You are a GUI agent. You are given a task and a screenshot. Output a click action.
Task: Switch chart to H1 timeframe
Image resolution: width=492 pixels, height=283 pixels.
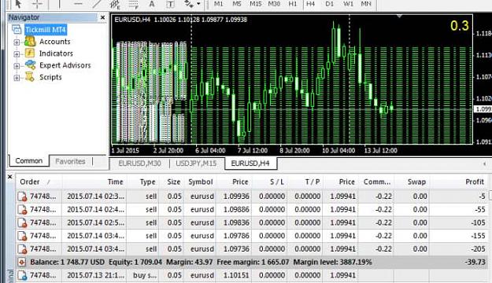click(x=292, y=4)
